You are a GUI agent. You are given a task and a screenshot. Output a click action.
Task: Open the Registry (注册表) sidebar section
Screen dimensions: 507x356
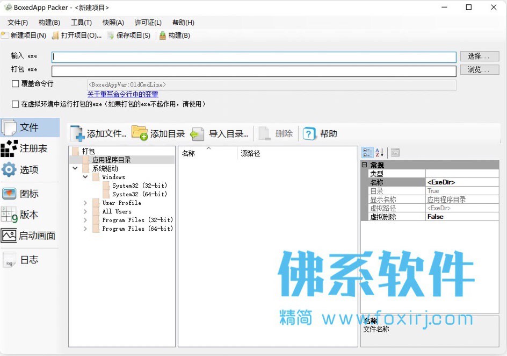click(x=24, y=148)
